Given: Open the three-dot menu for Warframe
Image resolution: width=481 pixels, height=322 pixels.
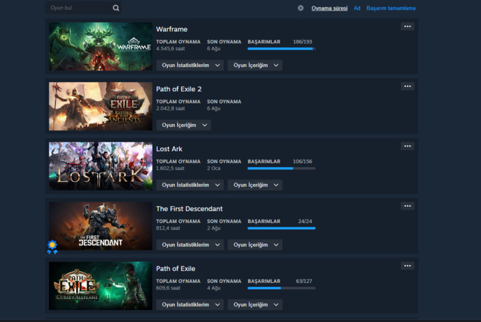Looking at the screenshot, I should 407,26.
